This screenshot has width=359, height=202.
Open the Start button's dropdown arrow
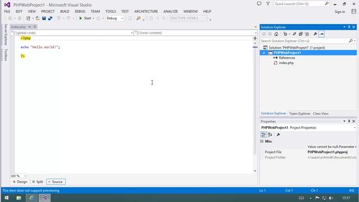94,19
